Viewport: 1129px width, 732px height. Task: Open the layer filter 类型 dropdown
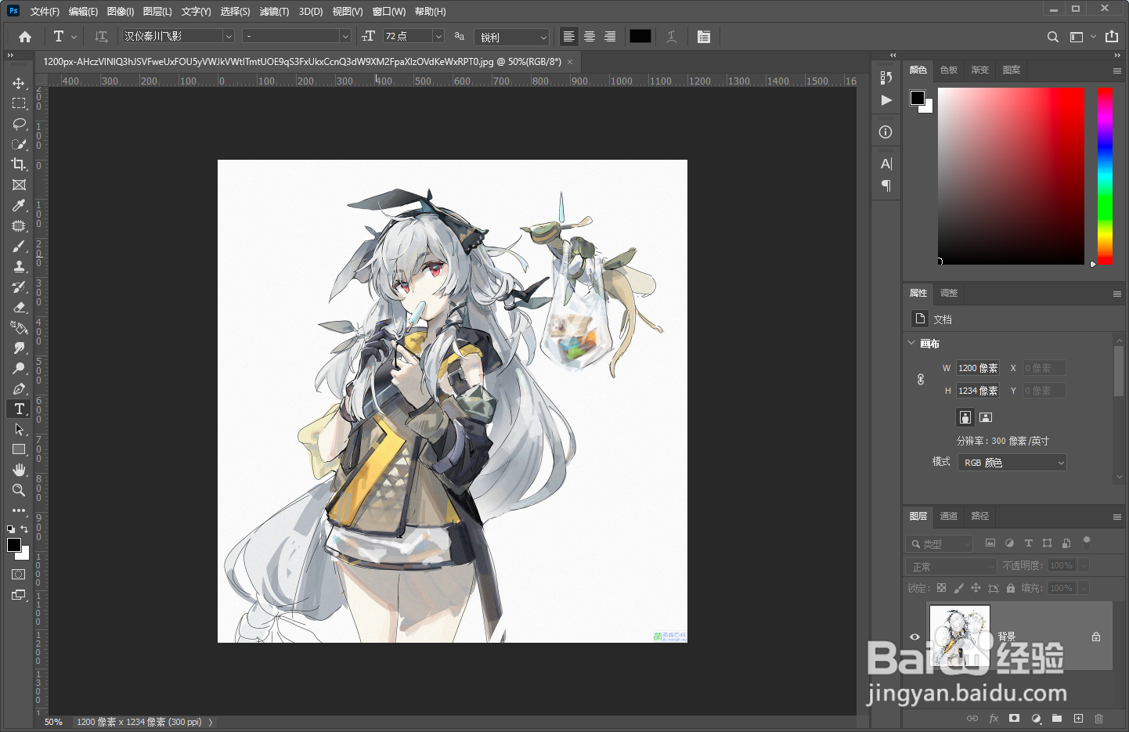pos(940,543)
